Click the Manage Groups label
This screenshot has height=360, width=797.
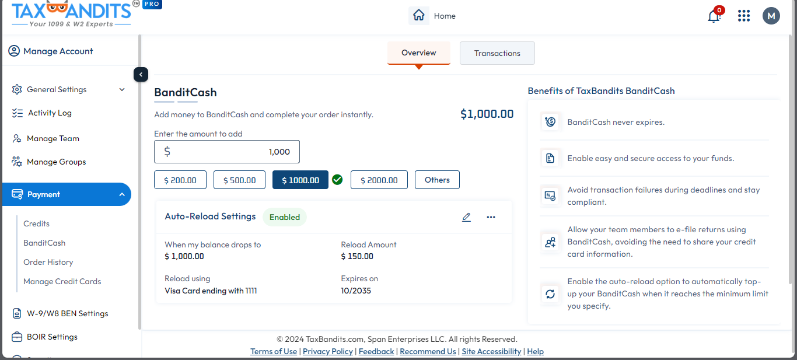click(57, 162)
